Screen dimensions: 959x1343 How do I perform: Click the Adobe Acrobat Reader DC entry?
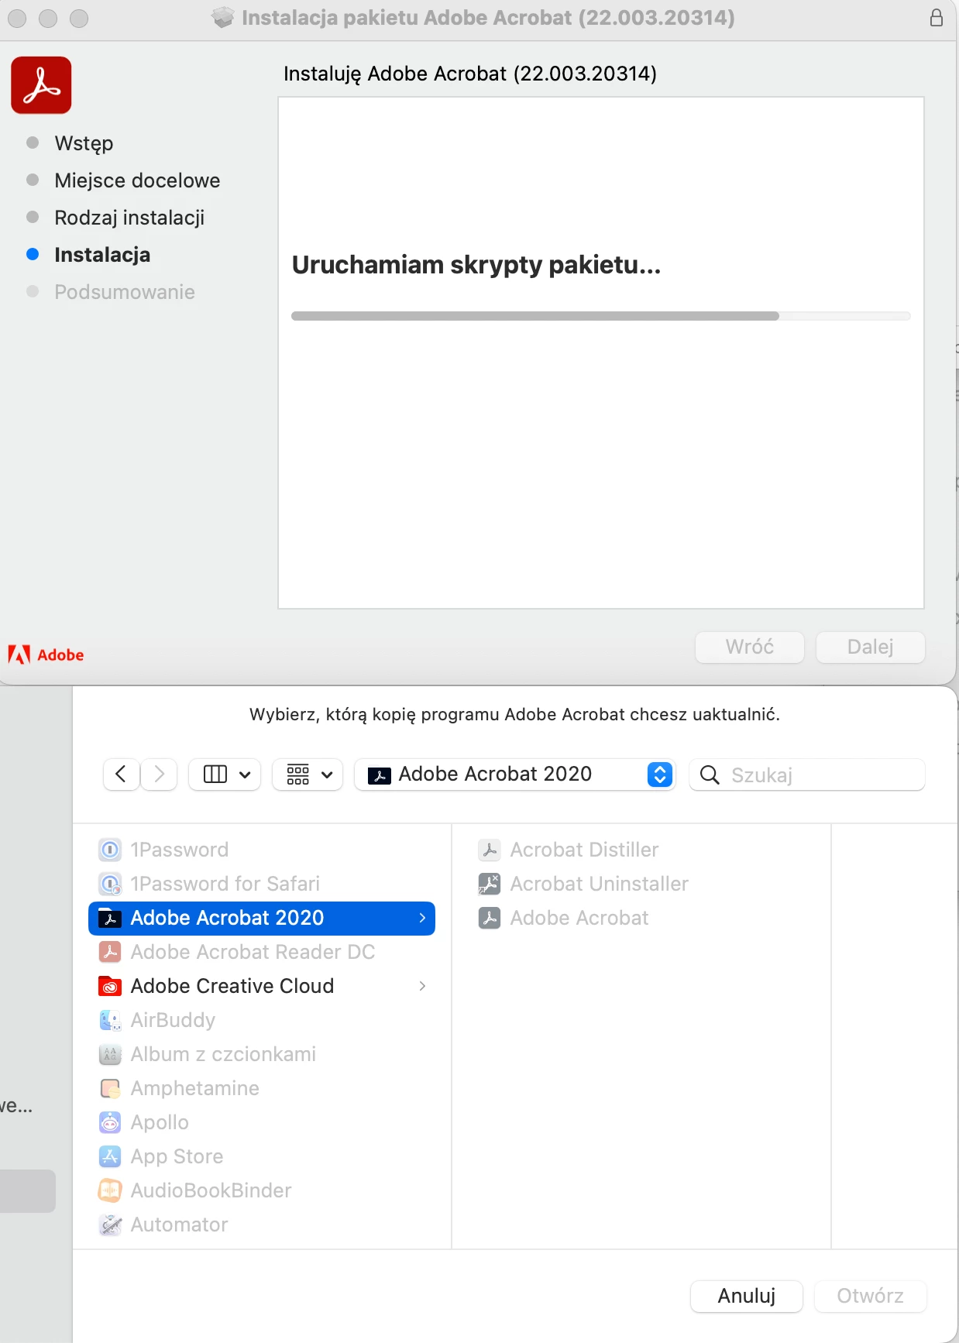(x=253, y=952)
